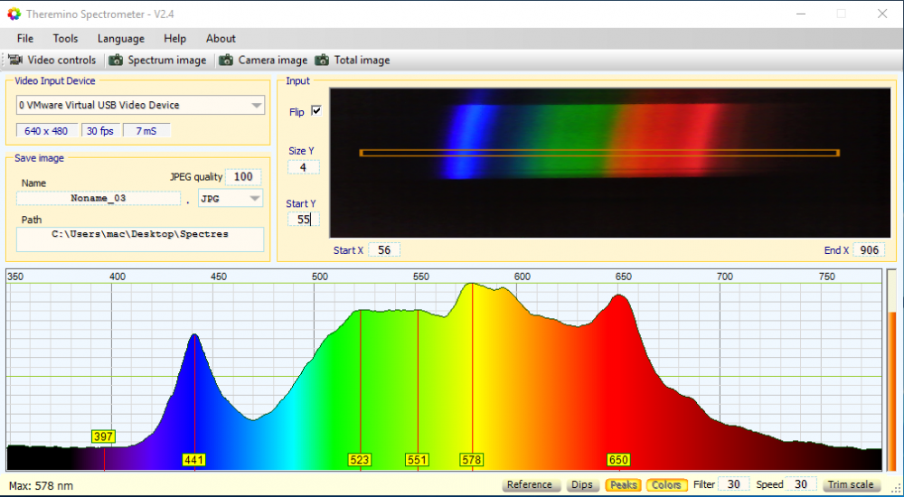This screenshot has width=904, height=497.
Task: Maximize the Spectrometer window
Action: click(x=841, y=14)
